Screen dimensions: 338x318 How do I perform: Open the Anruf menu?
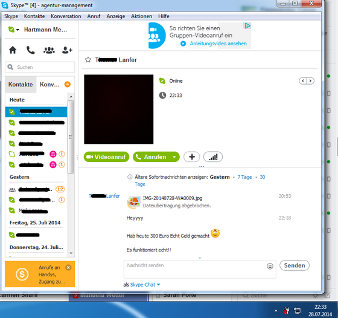click(x=94, y=16)
